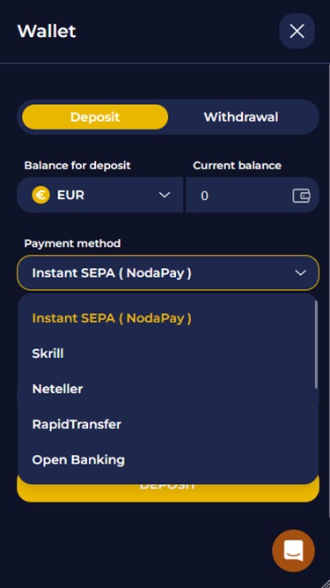Collapse the Payment method dropdown chevron
The height and width of the screenshot is (588, 330).
coord(300,273)
